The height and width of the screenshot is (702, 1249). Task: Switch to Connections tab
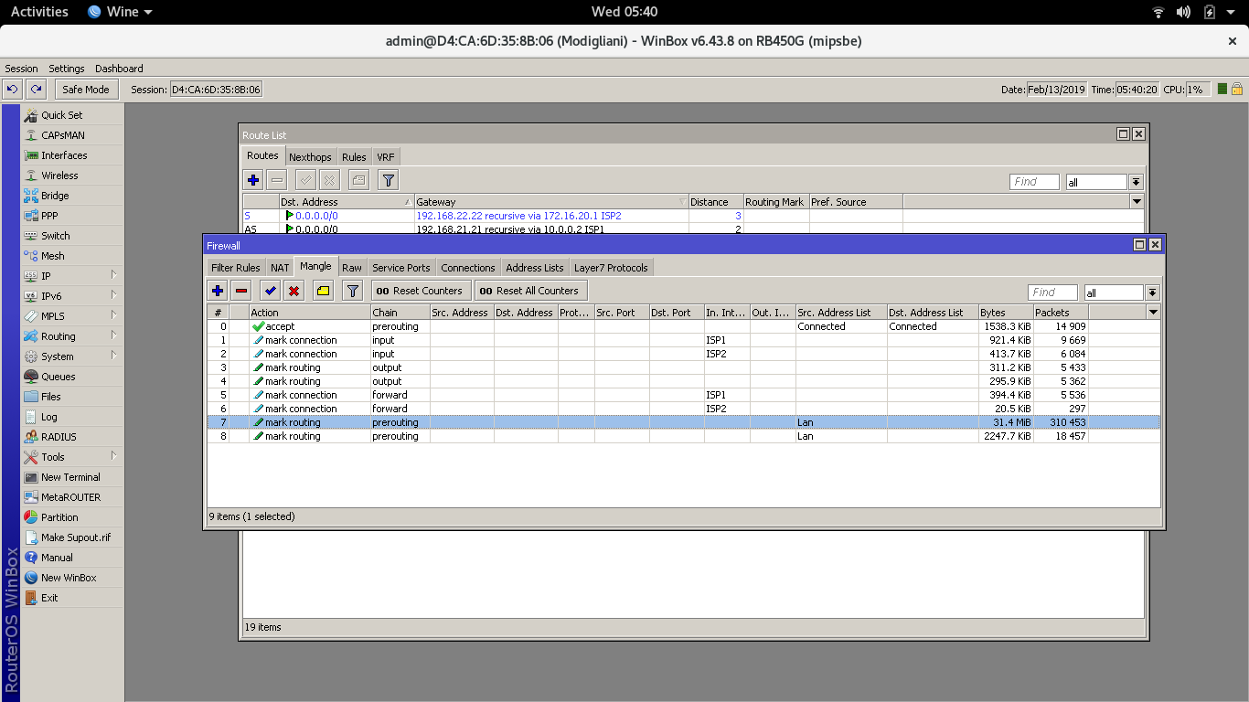467,268
